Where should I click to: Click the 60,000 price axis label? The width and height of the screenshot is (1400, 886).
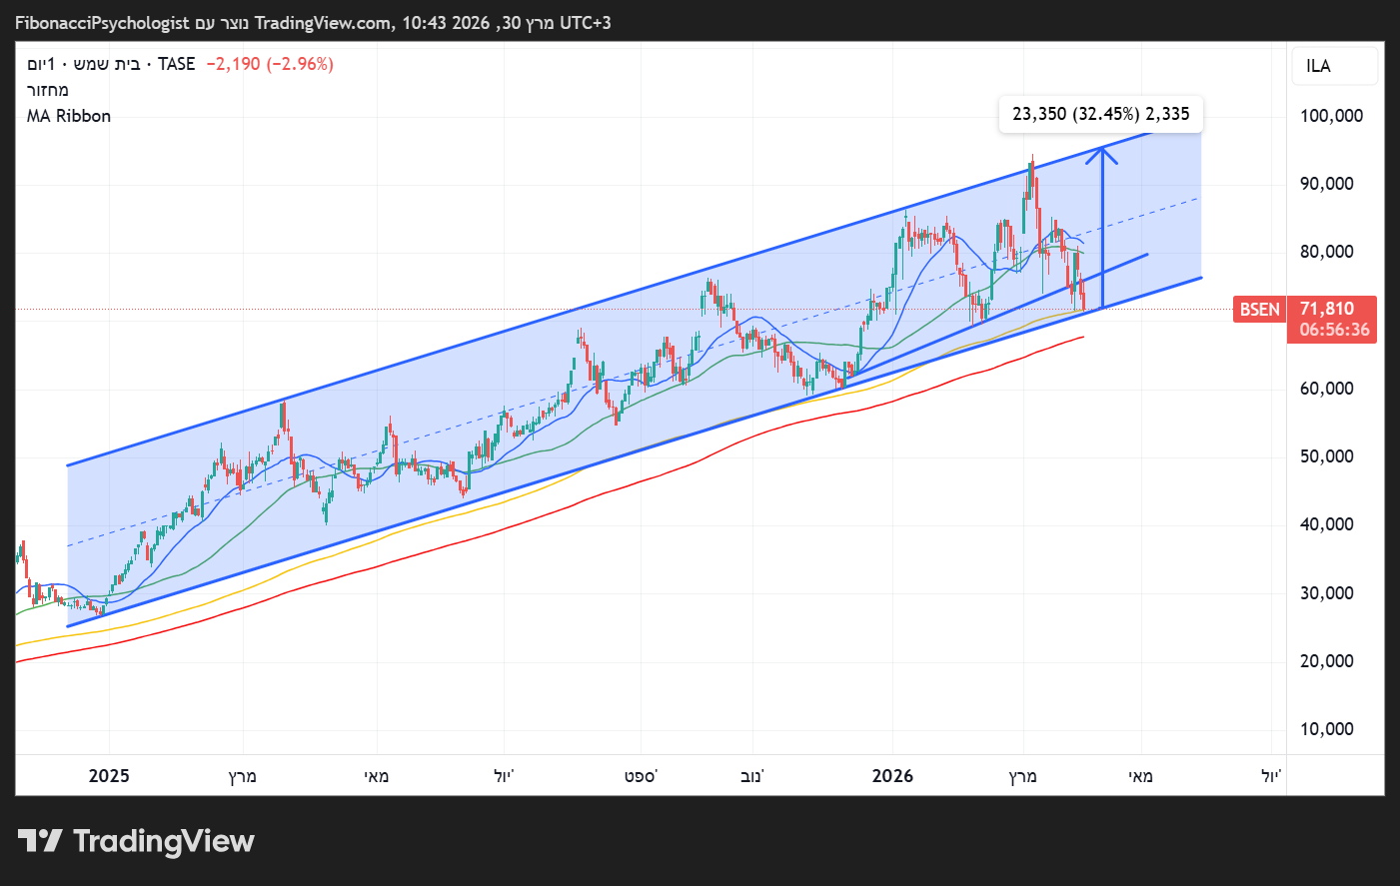tap(1327, 389)
